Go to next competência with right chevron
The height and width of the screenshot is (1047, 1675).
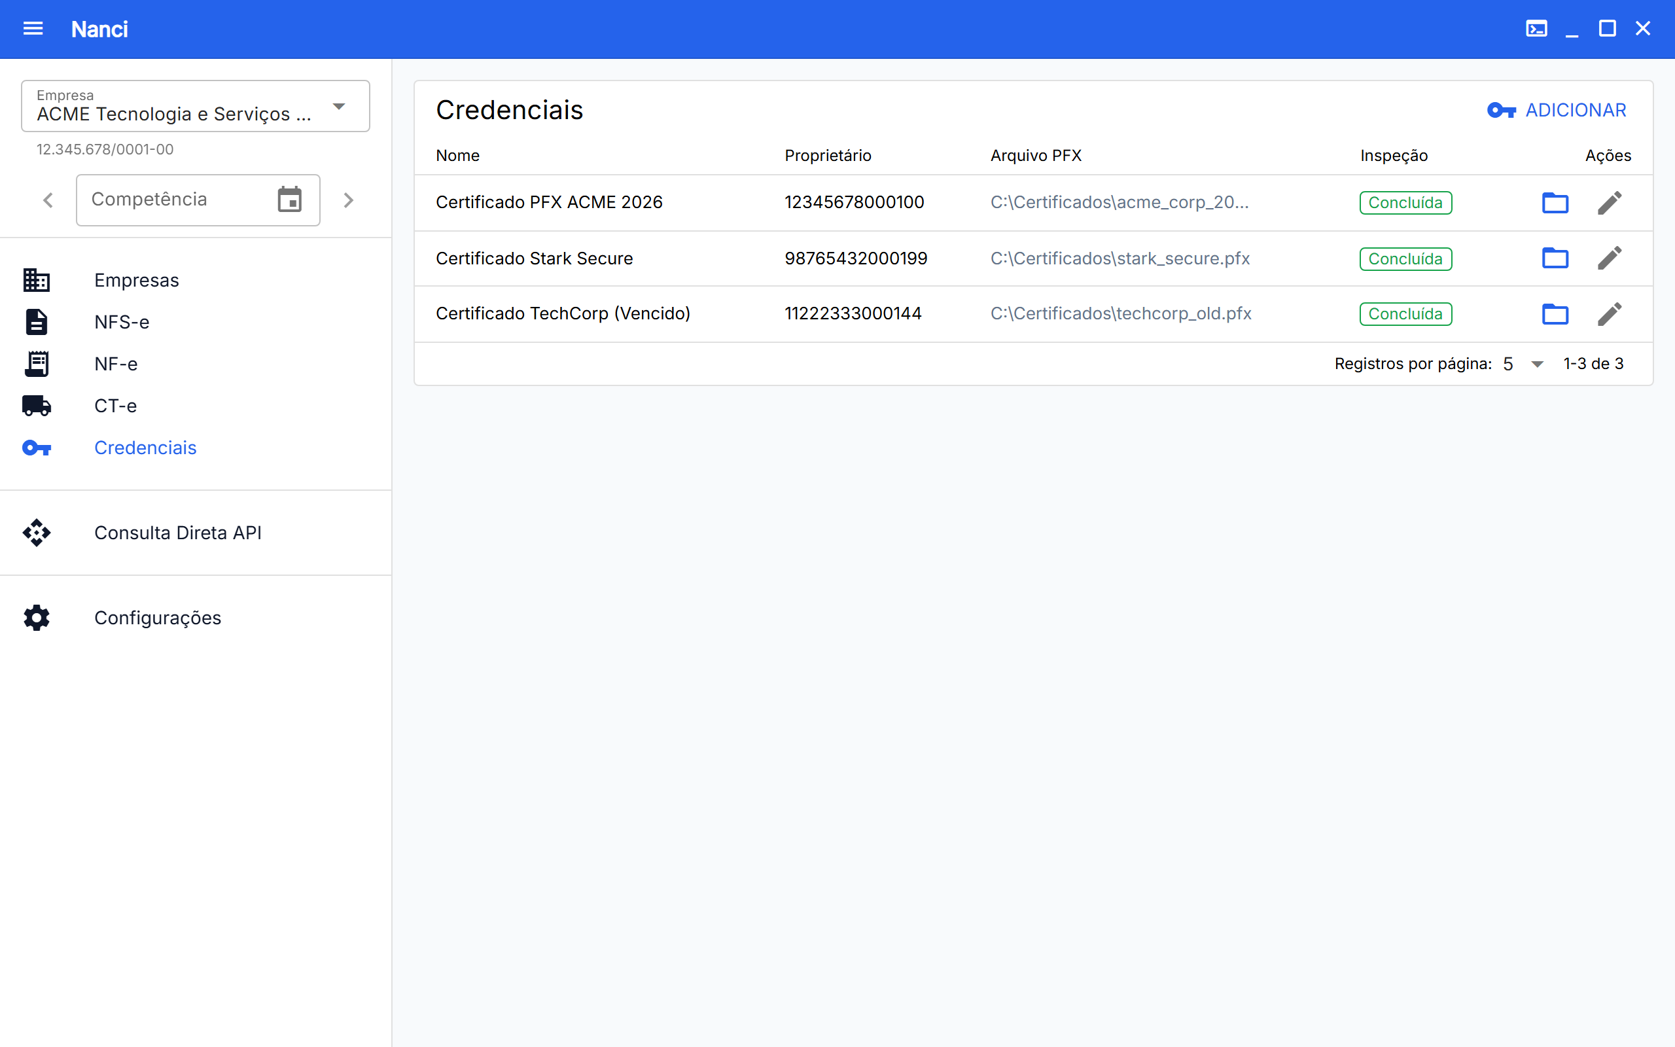coord(349,200)
